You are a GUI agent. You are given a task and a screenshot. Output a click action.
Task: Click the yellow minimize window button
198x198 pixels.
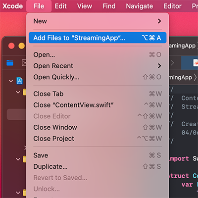[x=22, y=46]
